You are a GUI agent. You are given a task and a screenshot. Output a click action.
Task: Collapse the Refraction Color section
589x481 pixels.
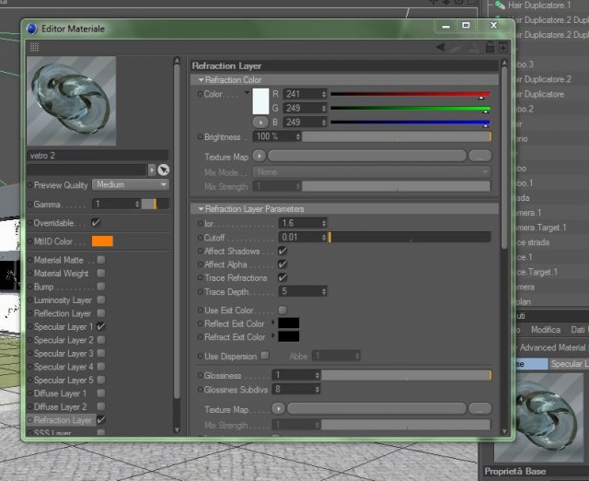[201, 80]
